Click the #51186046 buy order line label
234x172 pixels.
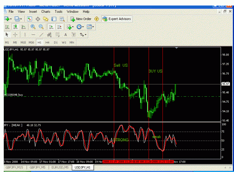[x=13, y=95]
